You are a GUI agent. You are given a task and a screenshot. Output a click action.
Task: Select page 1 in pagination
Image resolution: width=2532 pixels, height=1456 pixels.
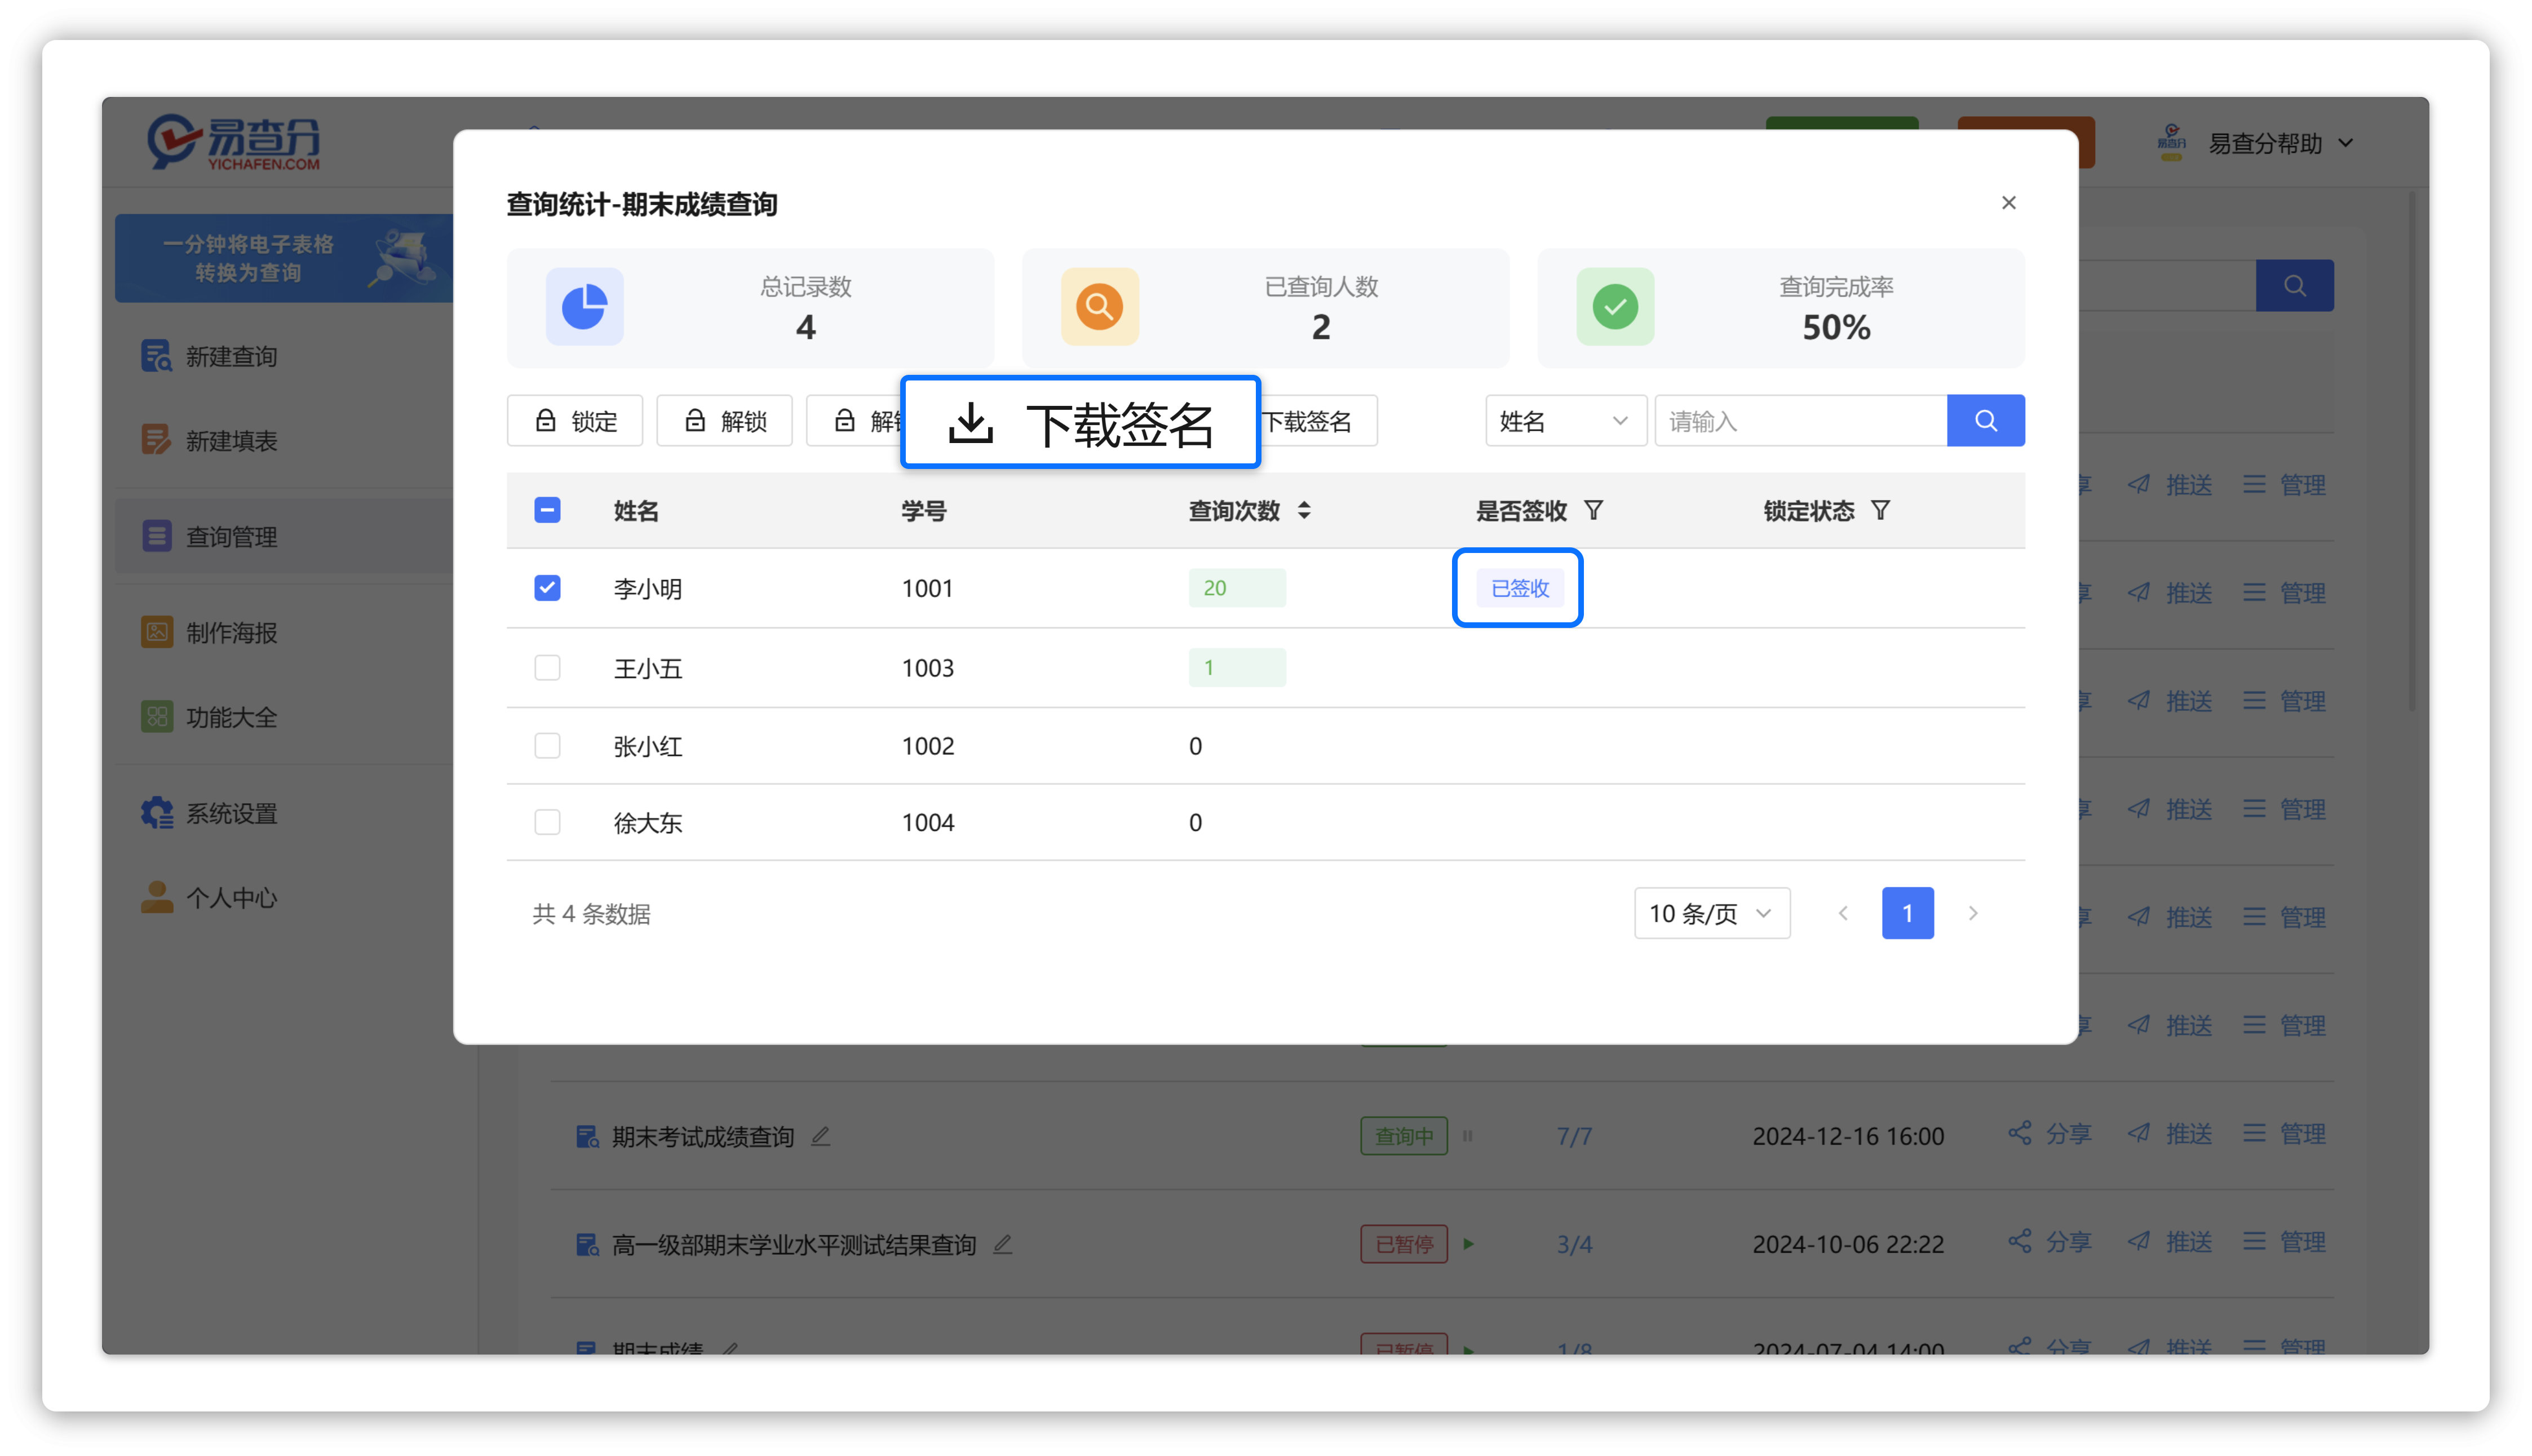(x=1907, y=913)
